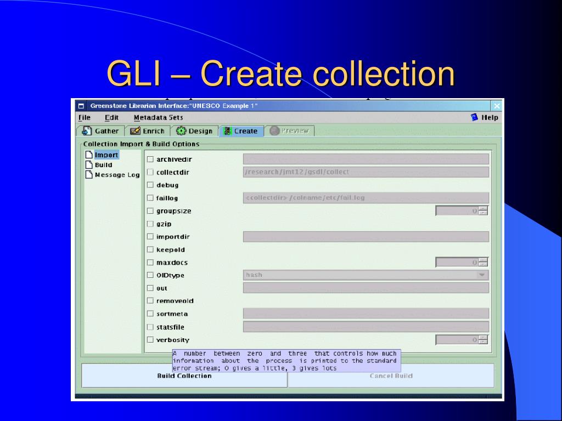Click the Gather tab icon
The width and height of the screenshot is (562, 421).
pyautogui.click(x=87, y=131)
